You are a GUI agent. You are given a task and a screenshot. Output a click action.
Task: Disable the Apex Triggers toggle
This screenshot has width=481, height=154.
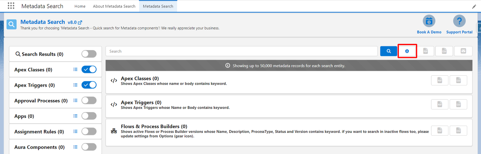click(89, 85)
